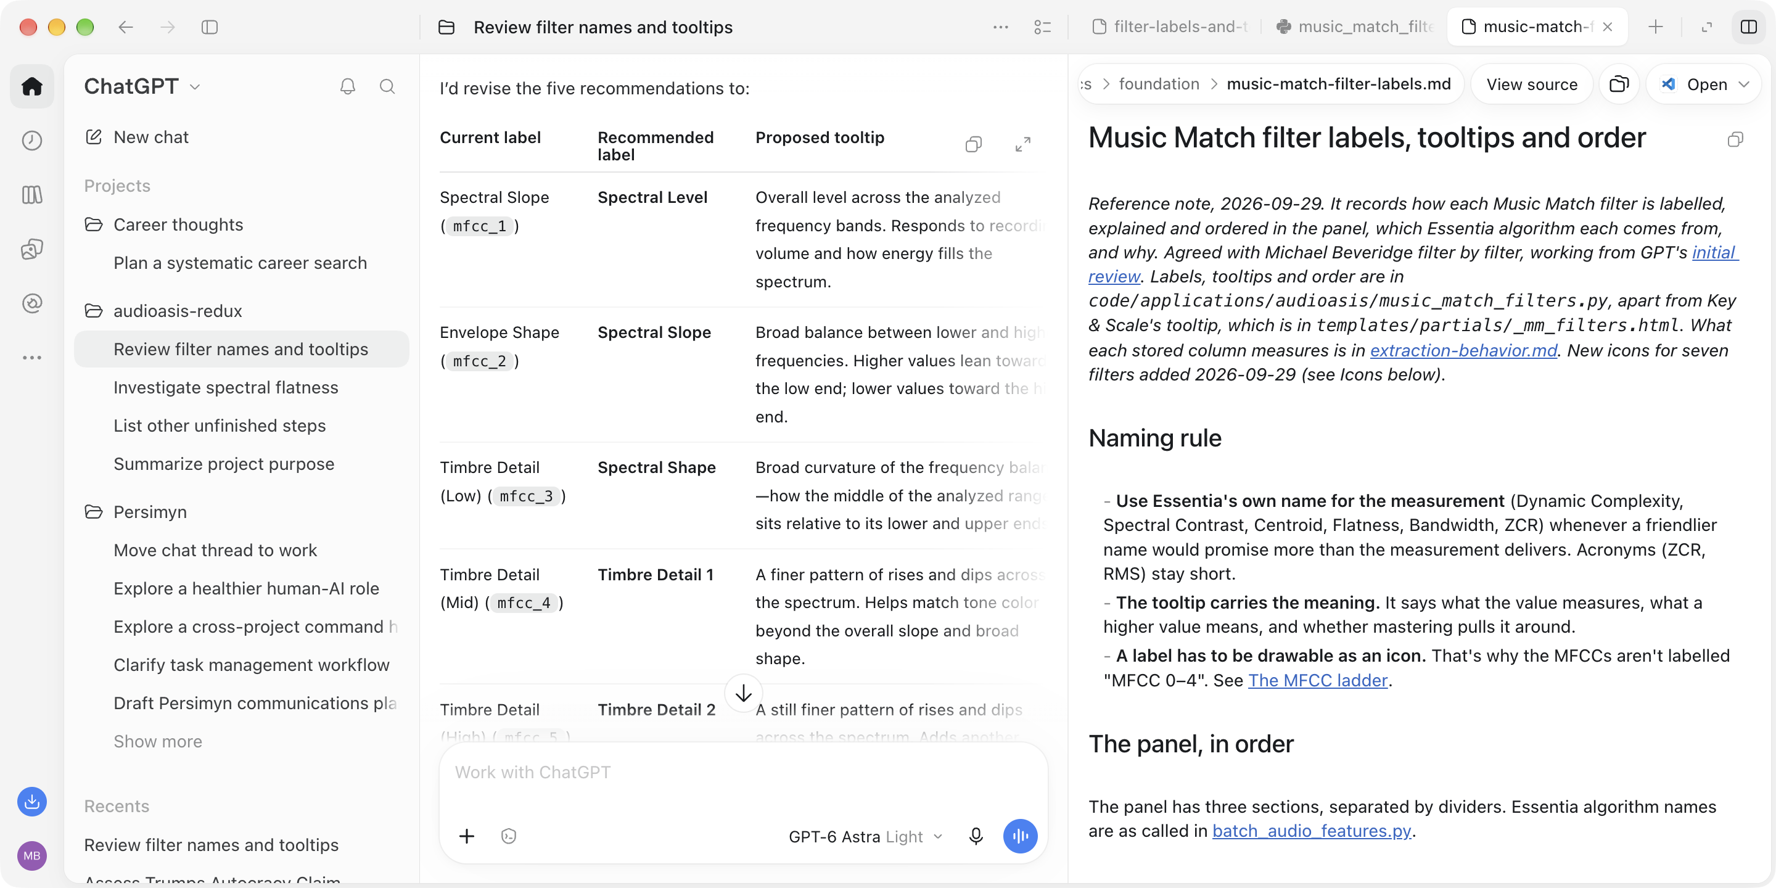Start voice mode with the blue waveform button
This screenshot has width=1776, height=888.
click(x=1021, y=836)
